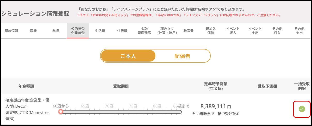Switch to the 配偶者 option
This screenshot has height=126, width=312.
click(x=182, y=56)
